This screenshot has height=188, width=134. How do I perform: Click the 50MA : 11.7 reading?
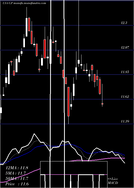click(x=17, y=179)
